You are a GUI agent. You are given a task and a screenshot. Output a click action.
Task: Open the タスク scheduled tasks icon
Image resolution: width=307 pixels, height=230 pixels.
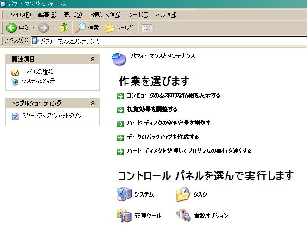(183, 195)
